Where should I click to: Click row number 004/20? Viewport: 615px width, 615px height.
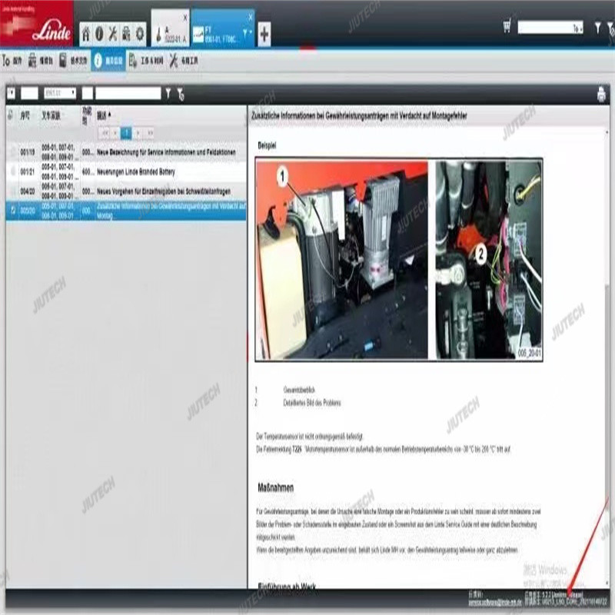tap(28, 191)
